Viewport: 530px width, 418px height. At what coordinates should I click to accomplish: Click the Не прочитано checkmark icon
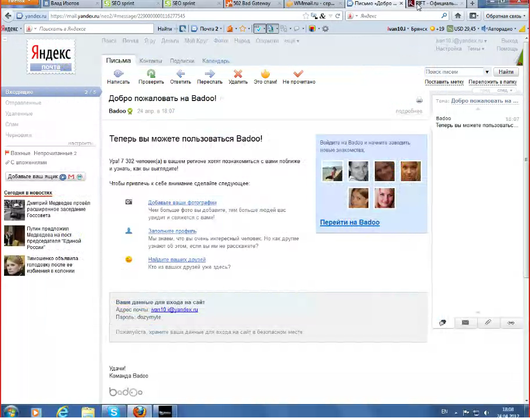point(299,73)
